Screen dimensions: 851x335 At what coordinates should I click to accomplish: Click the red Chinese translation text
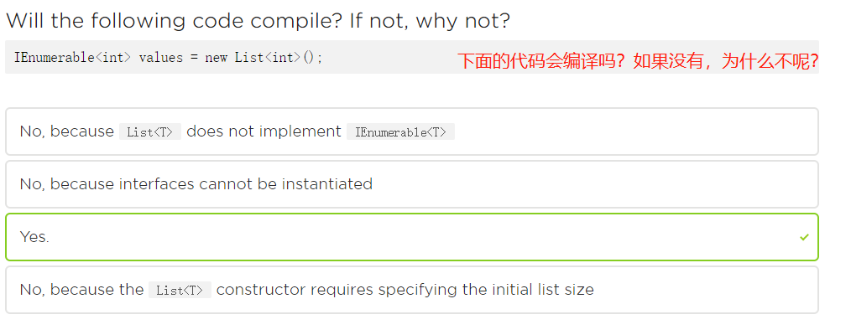tap(638, 61)
